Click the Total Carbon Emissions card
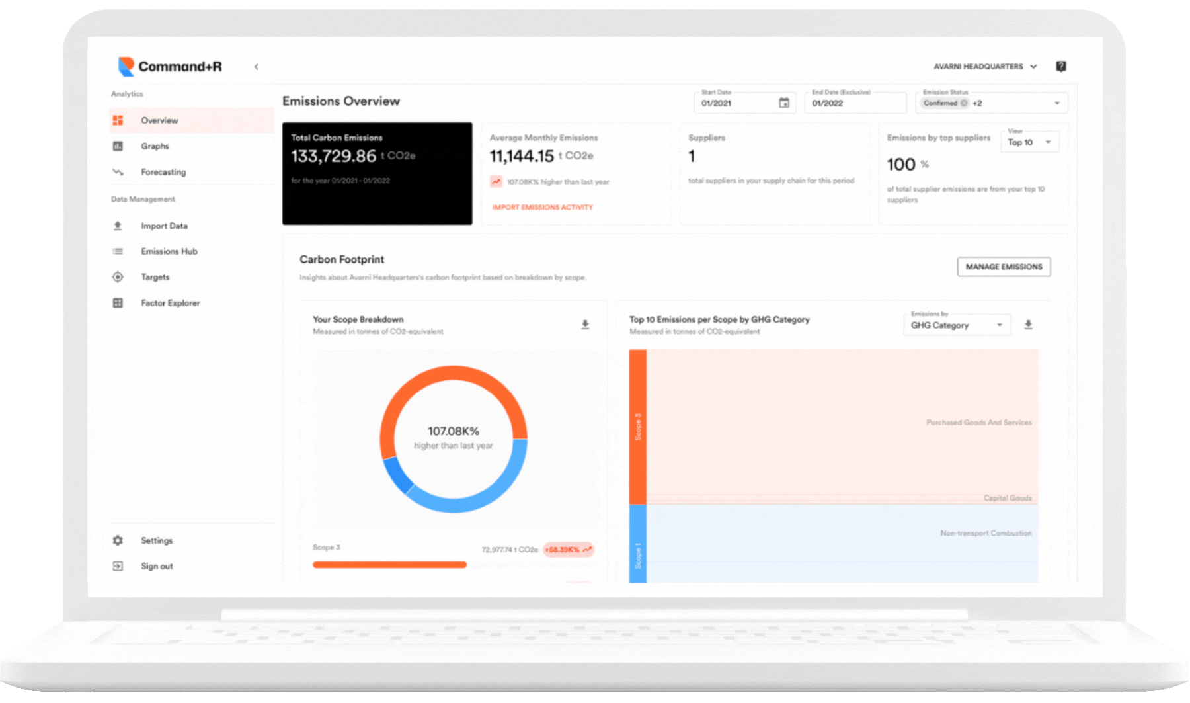This screenshot has height=703, width=1190. coord(377,173)
